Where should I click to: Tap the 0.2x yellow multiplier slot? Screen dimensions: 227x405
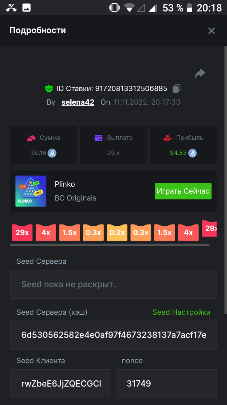click(x=117, y=233)
